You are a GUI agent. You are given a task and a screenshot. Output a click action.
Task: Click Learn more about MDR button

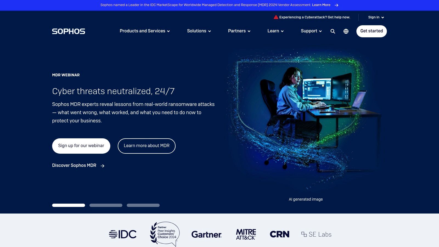[147, 146]
